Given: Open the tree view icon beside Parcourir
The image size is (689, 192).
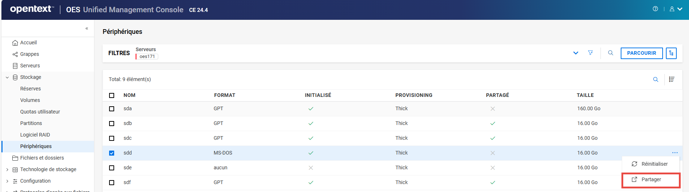Looking at the screenshot, I should [671, 53].
